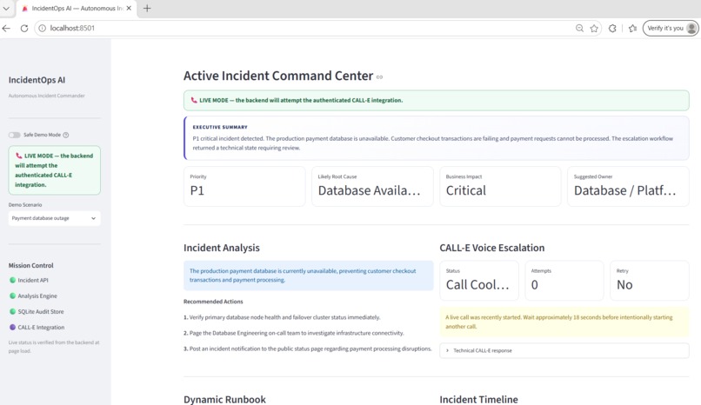Click the anchor link icon beside page heading
Image resolution: width=701 pixels, height=405 pixels.
pyautogui.click(x=379, y=77)
